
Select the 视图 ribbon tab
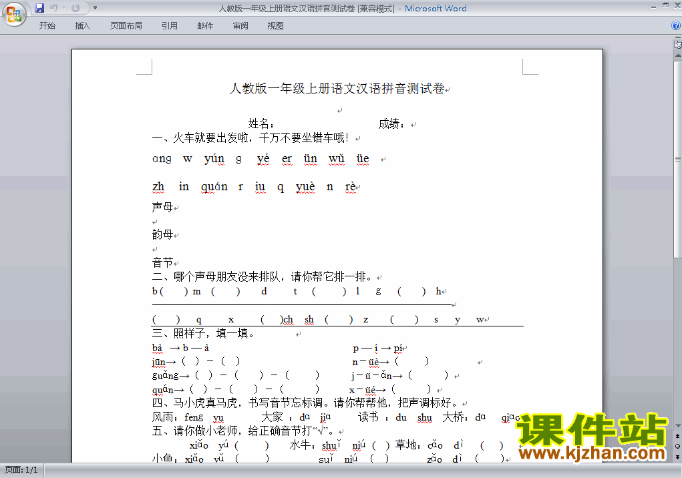(x=276, y=26)
